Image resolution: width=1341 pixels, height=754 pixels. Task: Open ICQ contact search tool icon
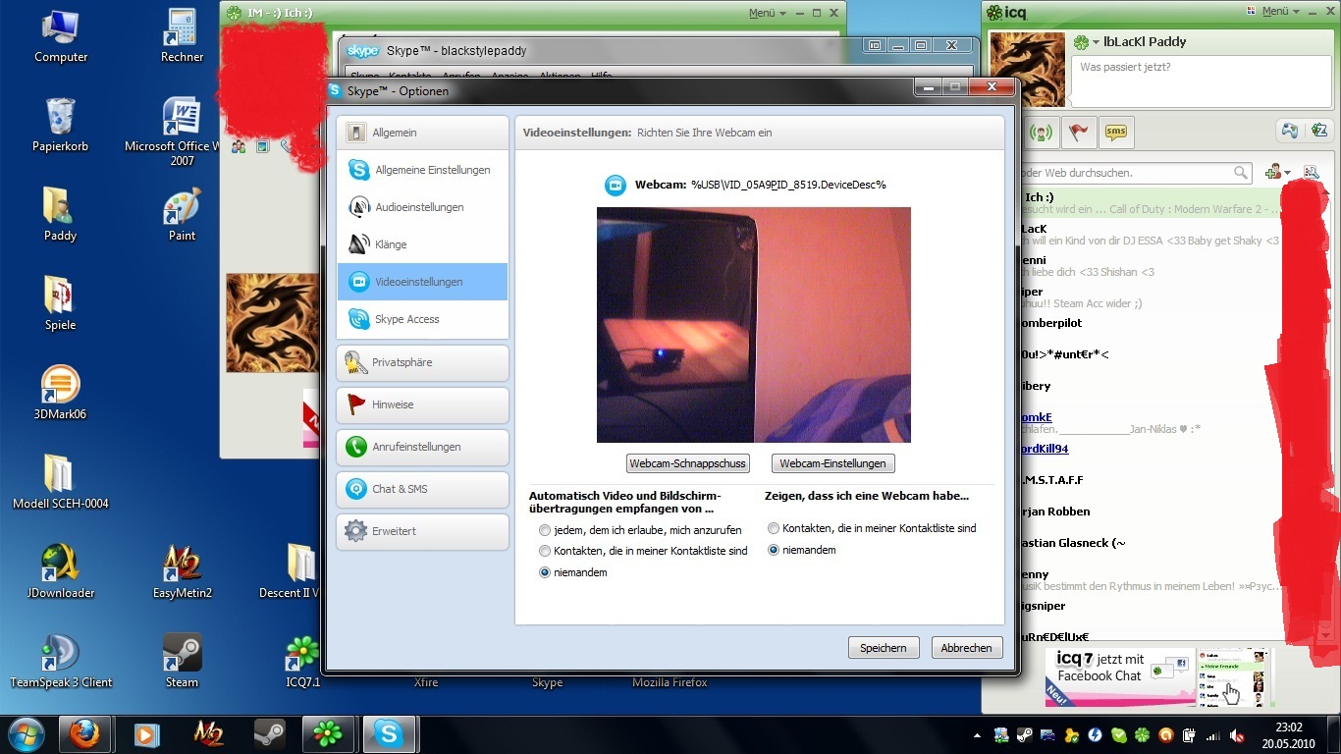(1312, 173)
